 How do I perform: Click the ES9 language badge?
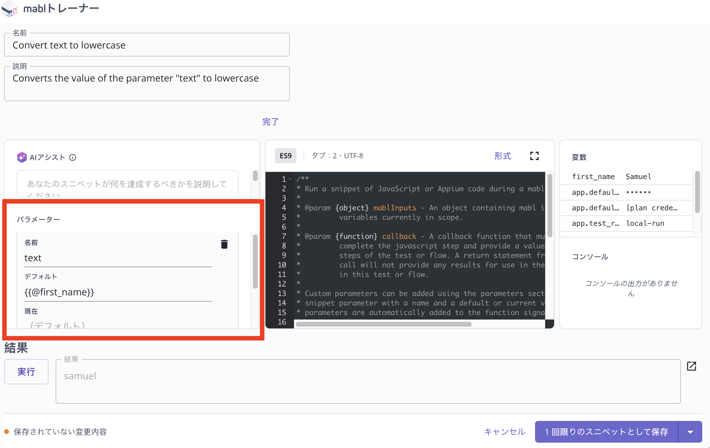tap(285, 156)
